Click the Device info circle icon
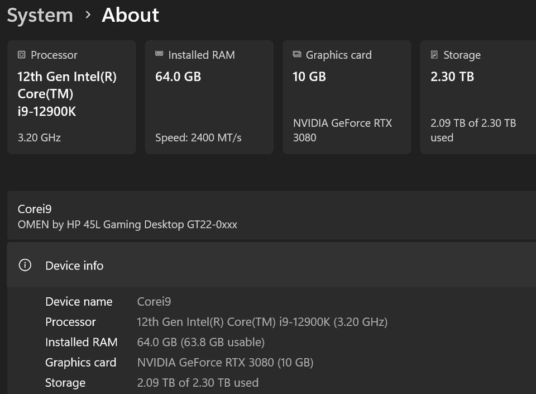 [x=25, y=265]
